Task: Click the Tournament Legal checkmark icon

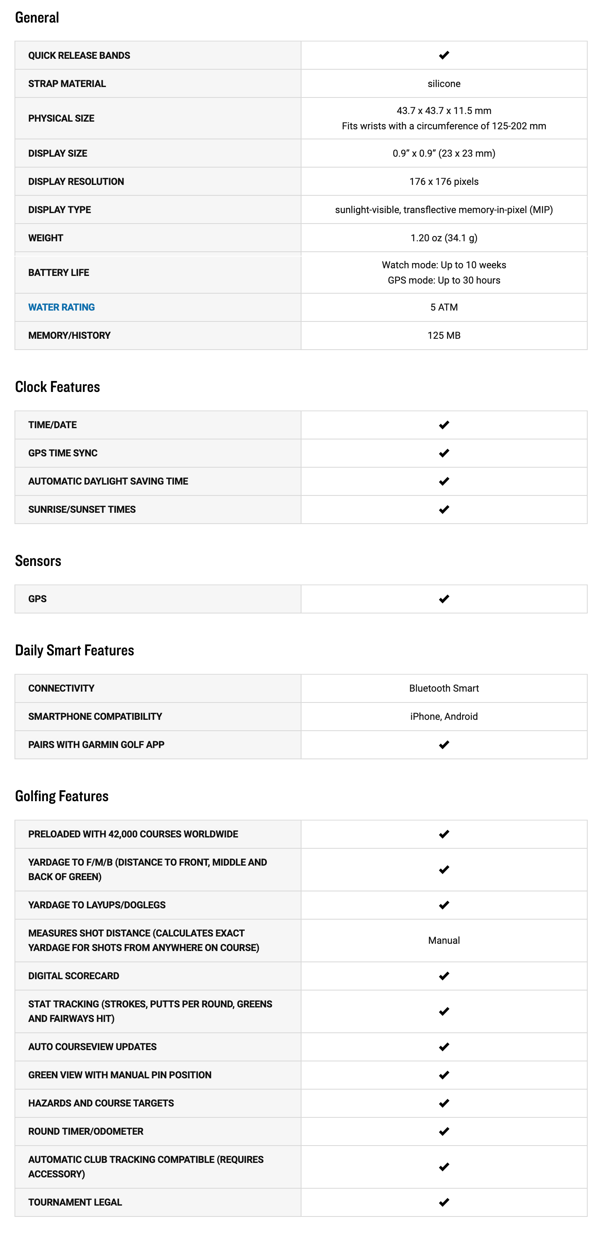Action: (444, 1202)
